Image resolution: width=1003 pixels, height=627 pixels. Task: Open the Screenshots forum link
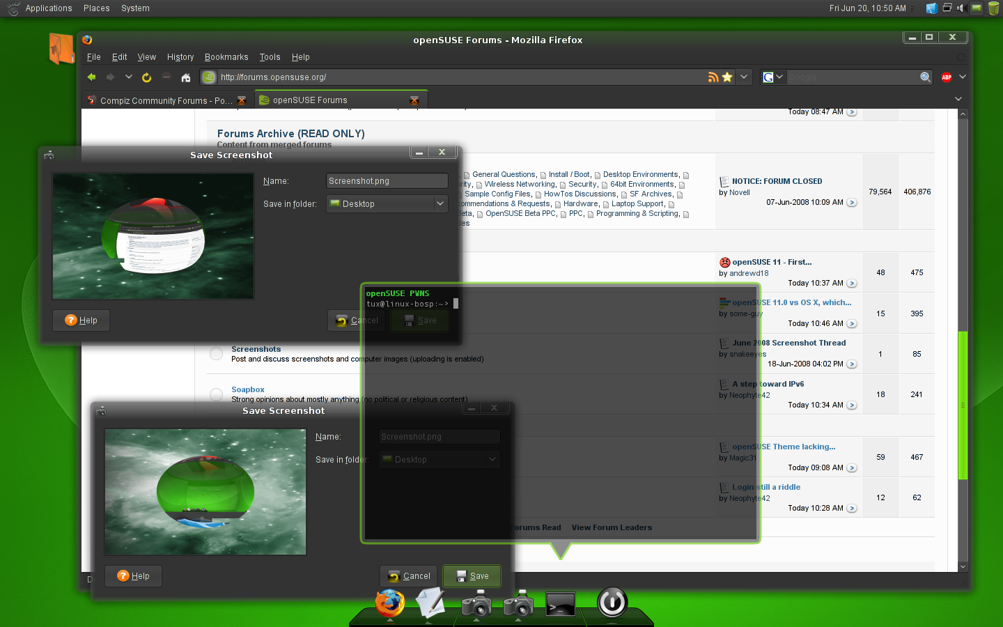click(x=256, y=350)
